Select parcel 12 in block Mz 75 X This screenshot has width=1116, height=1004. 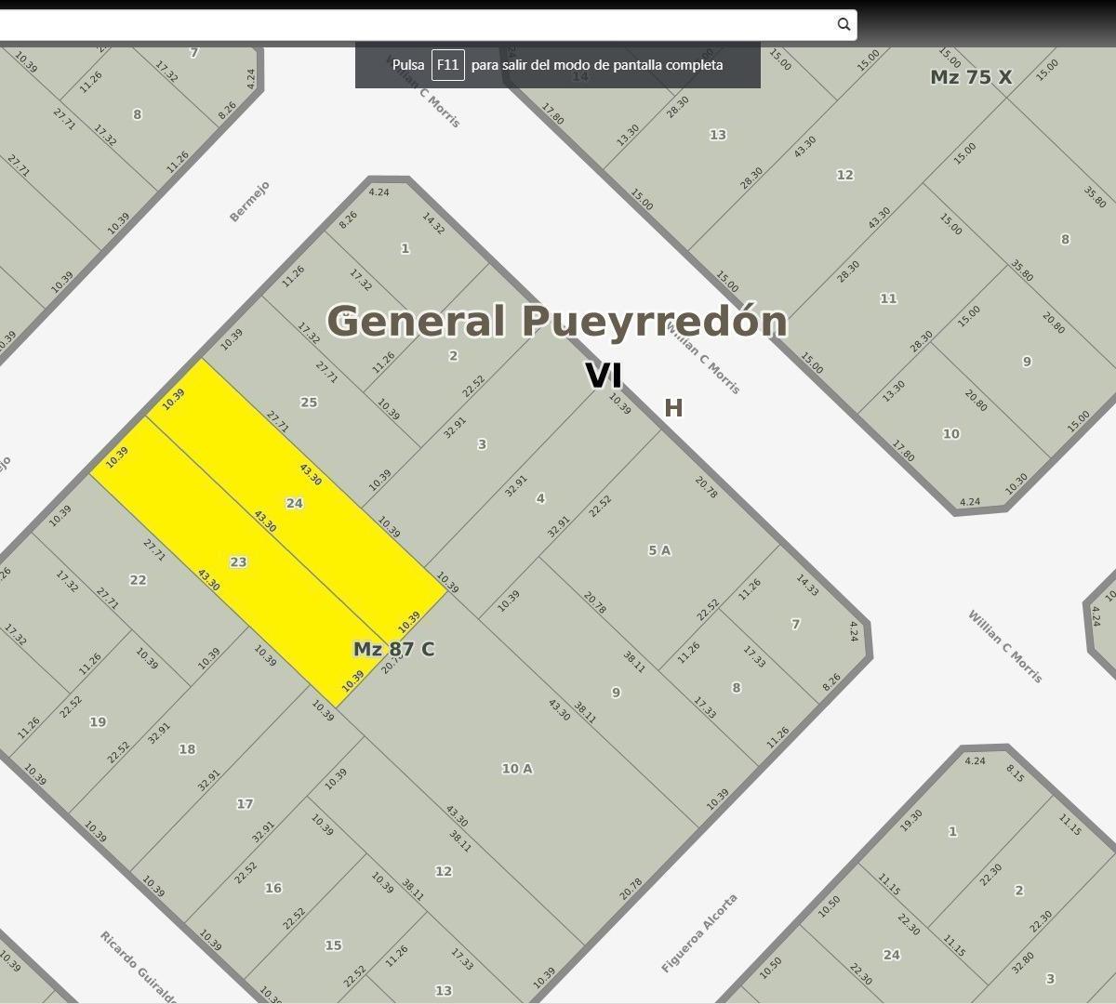(x=844, y=175)
